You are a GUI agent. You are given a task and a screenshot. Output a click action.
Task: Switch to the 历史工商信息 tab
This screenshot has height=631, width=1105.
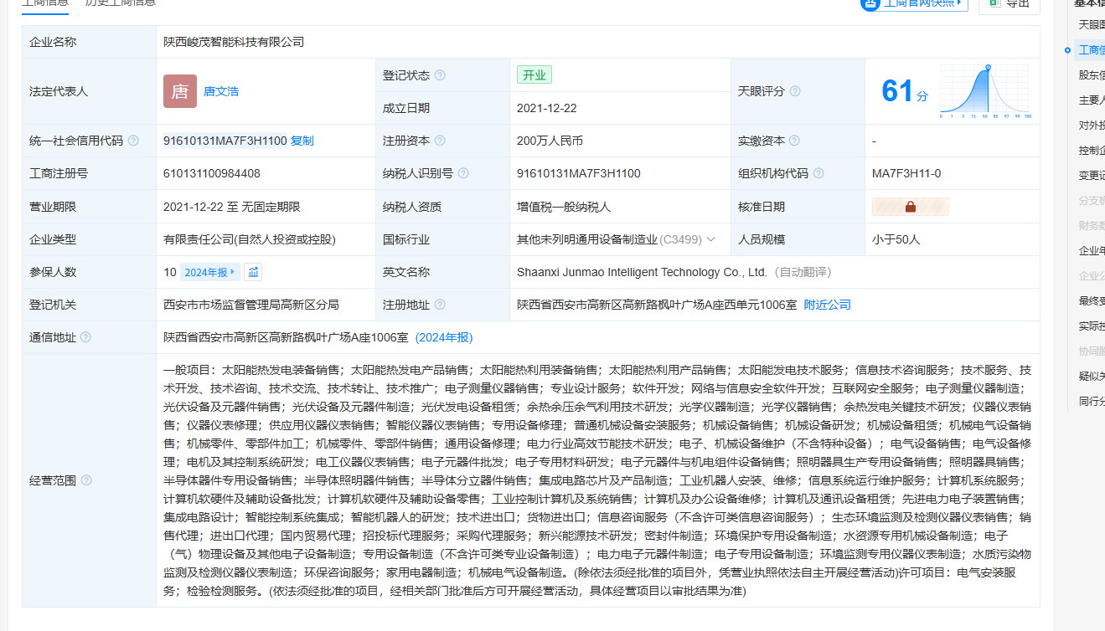coord(120,3)
